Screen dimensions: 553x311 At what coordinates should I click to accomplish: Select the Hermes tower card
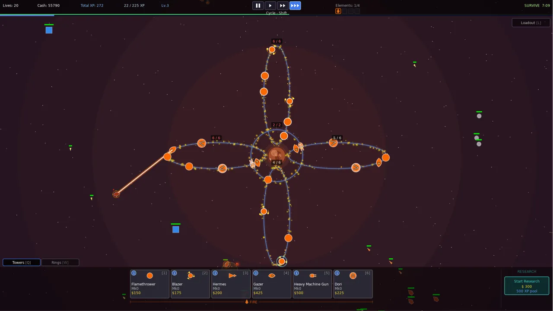point(231,284)
